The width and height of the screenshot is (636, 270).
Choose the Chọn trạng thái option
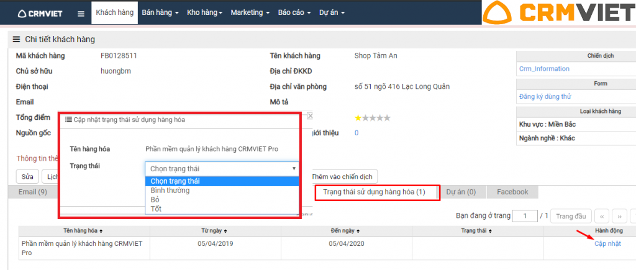pyautogui.click(x=222, y=181)
